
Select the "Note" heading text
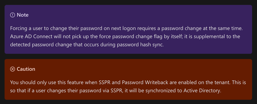click(23, 15)
